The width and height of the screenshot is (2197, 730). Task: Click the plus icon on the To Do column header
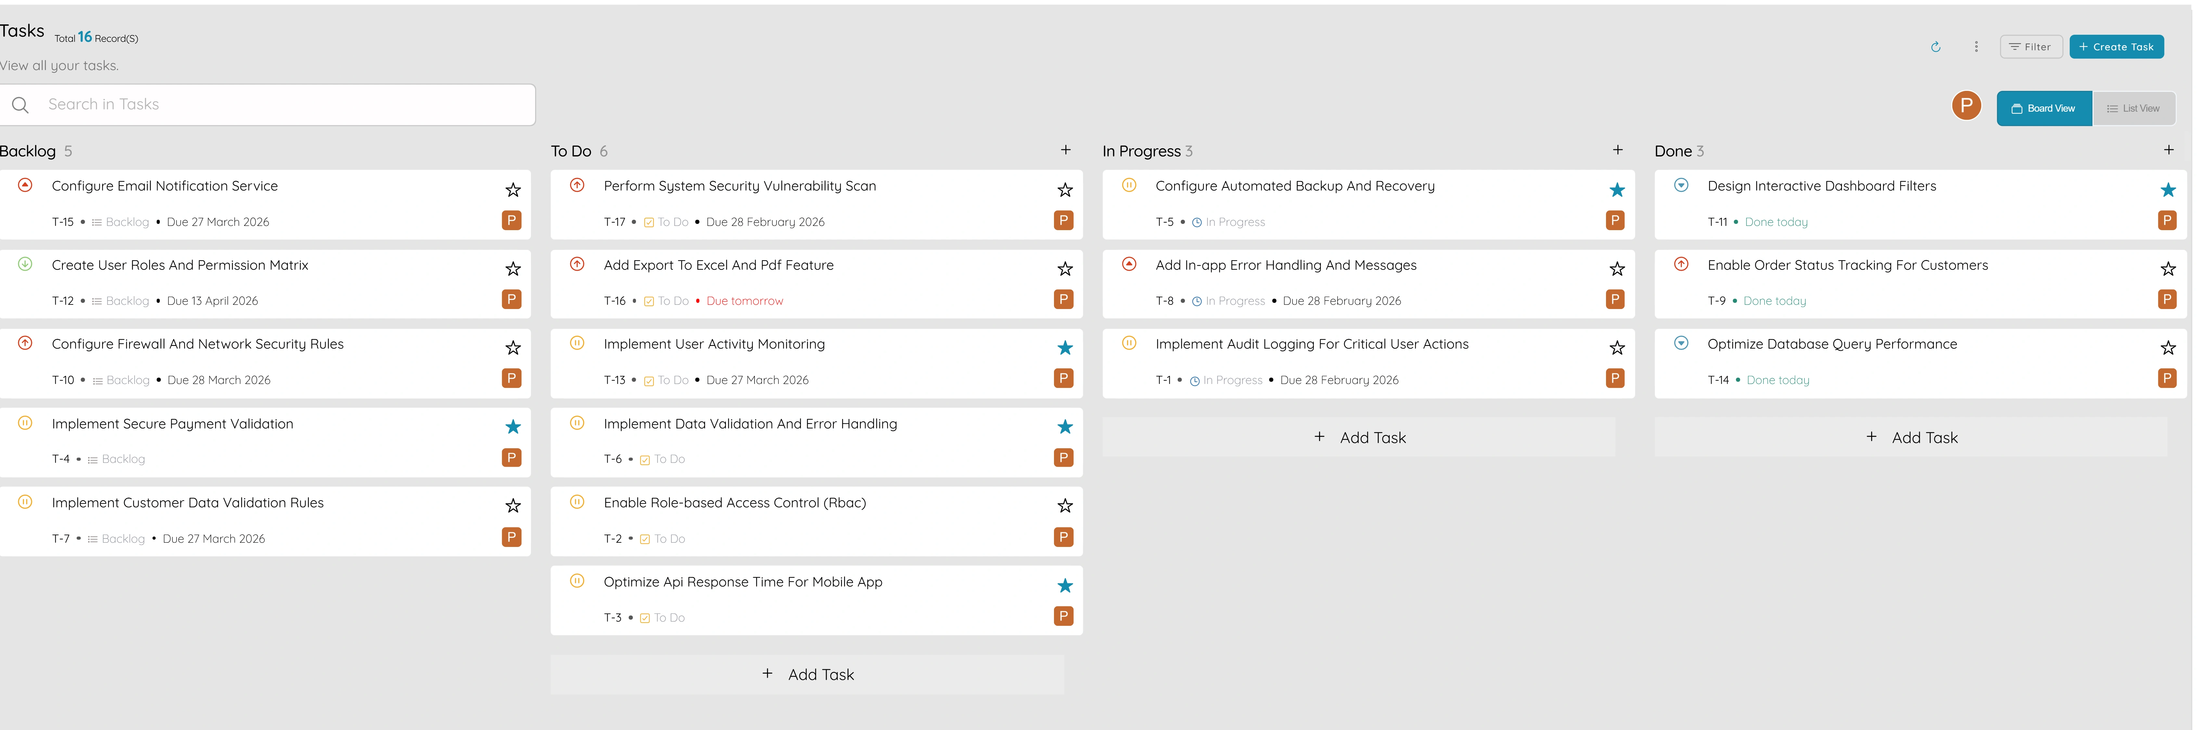[1065, 150]
